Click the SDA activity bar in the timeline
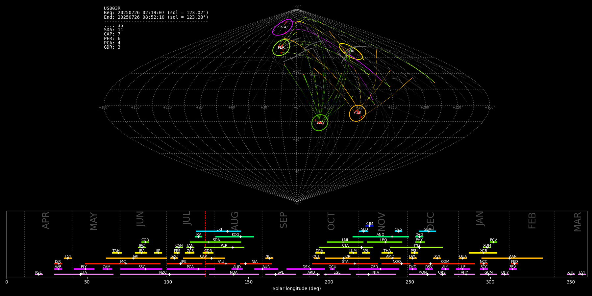592x296 pixels. click(x=215, y=242)
